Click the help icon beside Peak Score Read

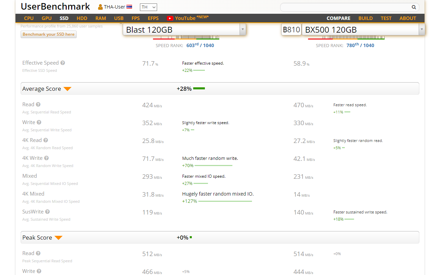click(x=38, y=253)
